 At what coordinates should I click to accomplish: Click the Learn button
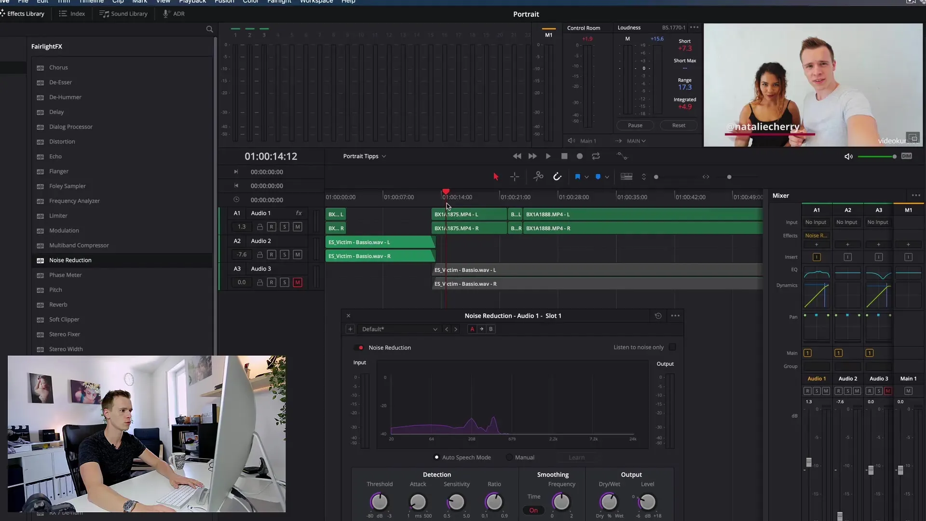coord(577,457)
